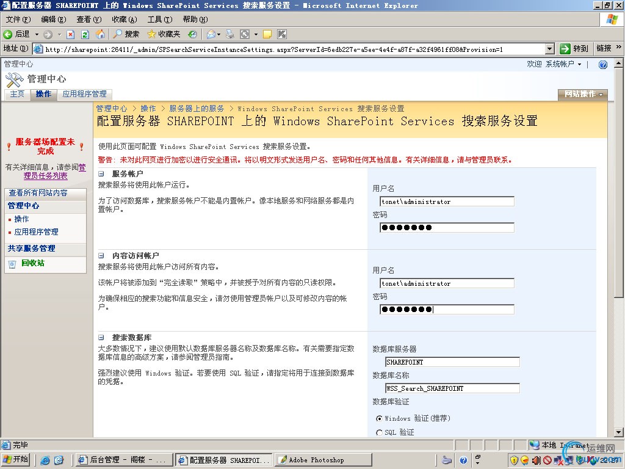Go to the Home page icon

(x=100, y=34)
